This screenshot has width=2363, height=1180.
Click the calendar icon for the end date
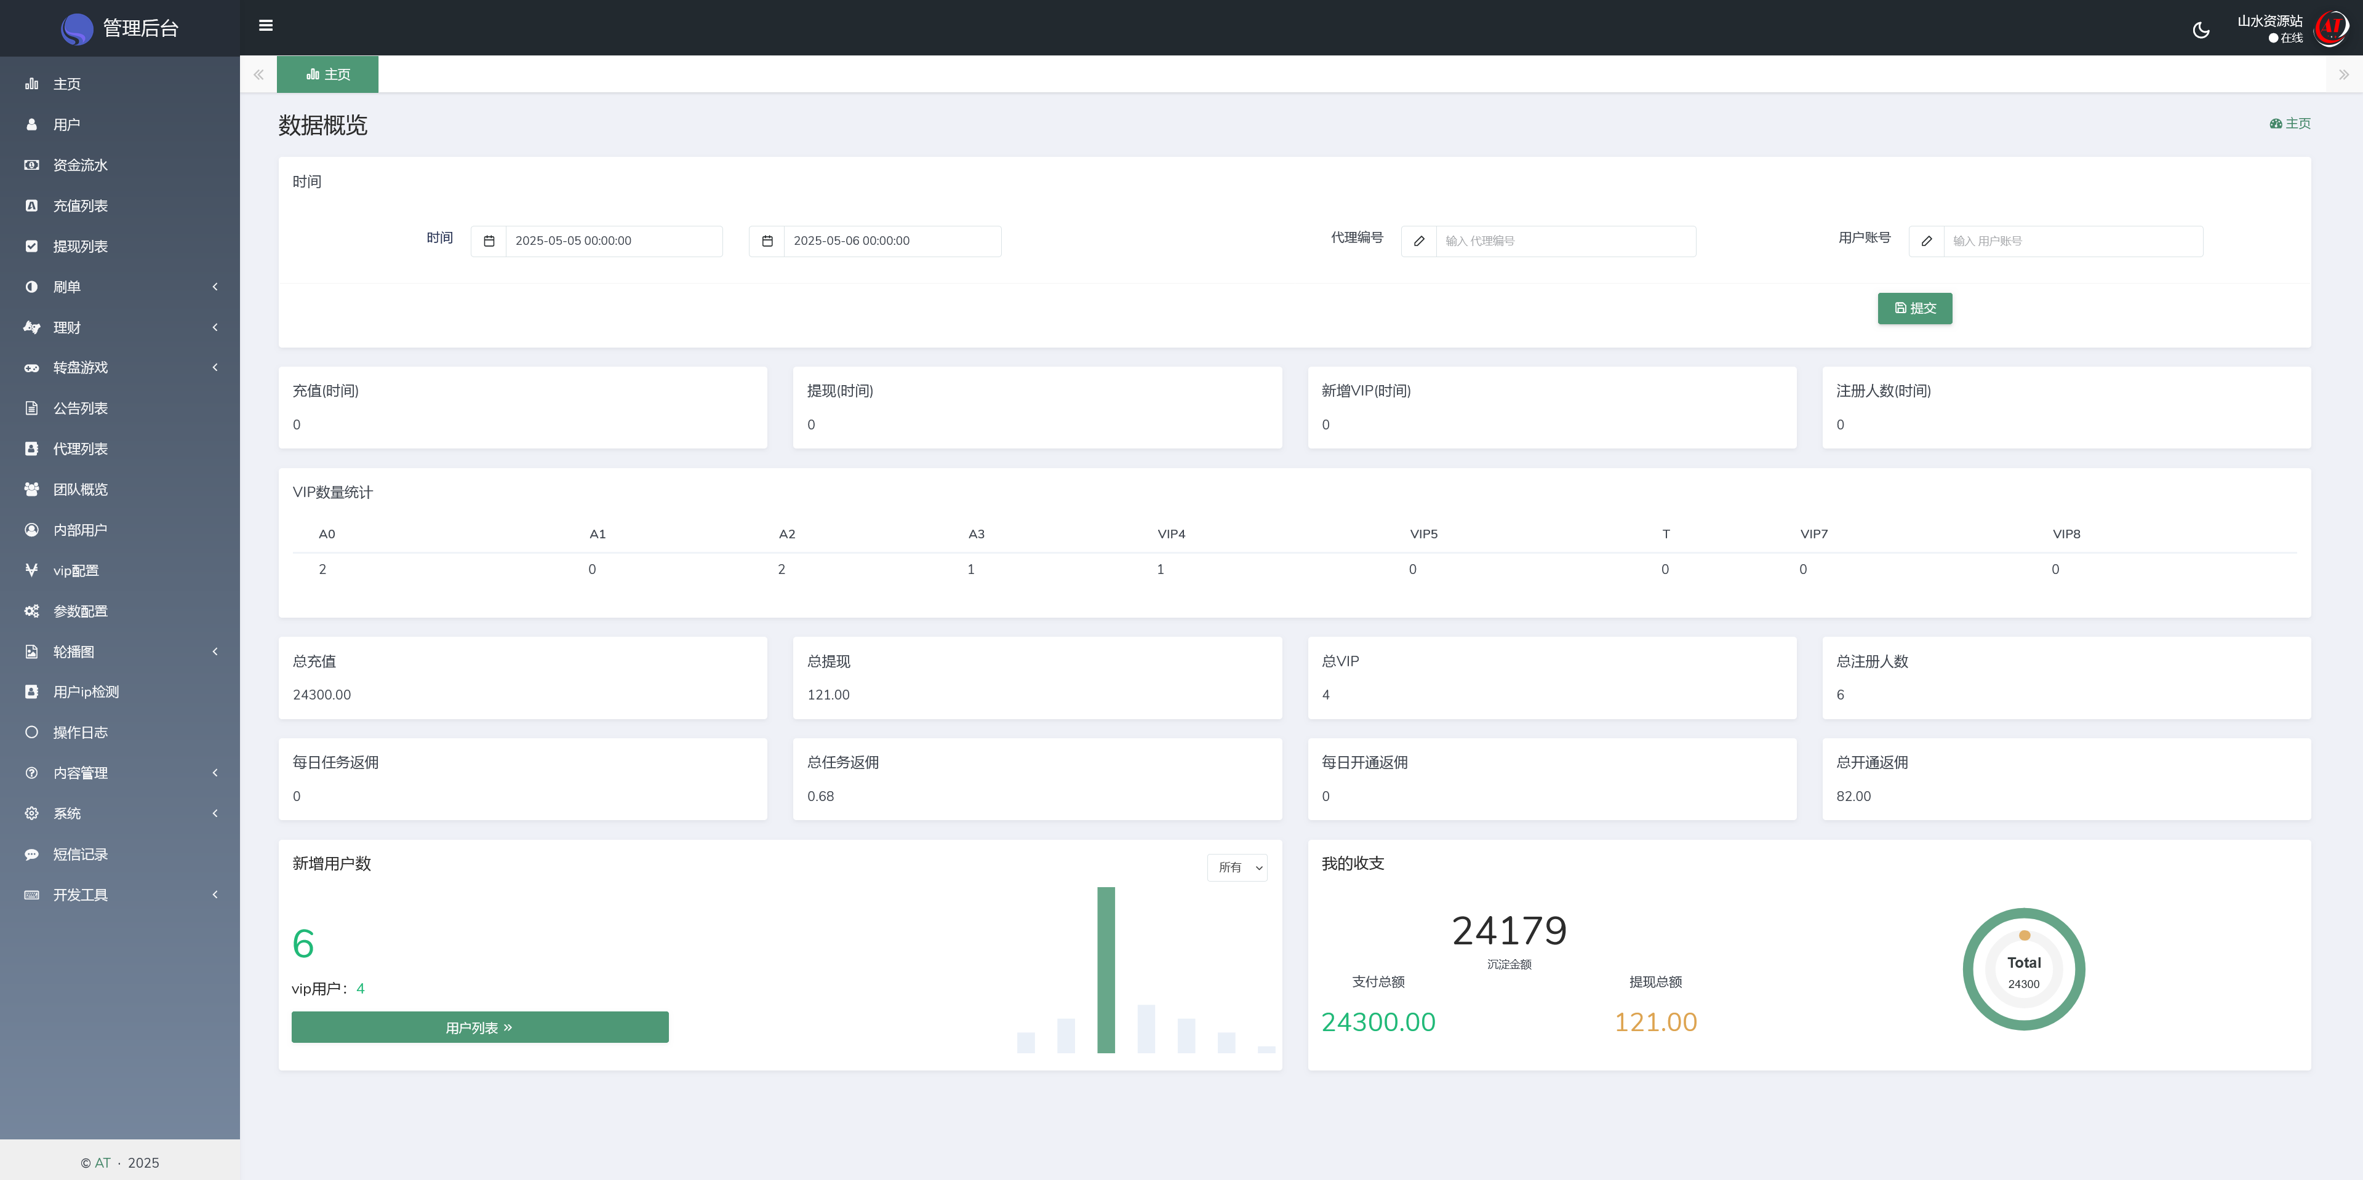coord(767,241)
